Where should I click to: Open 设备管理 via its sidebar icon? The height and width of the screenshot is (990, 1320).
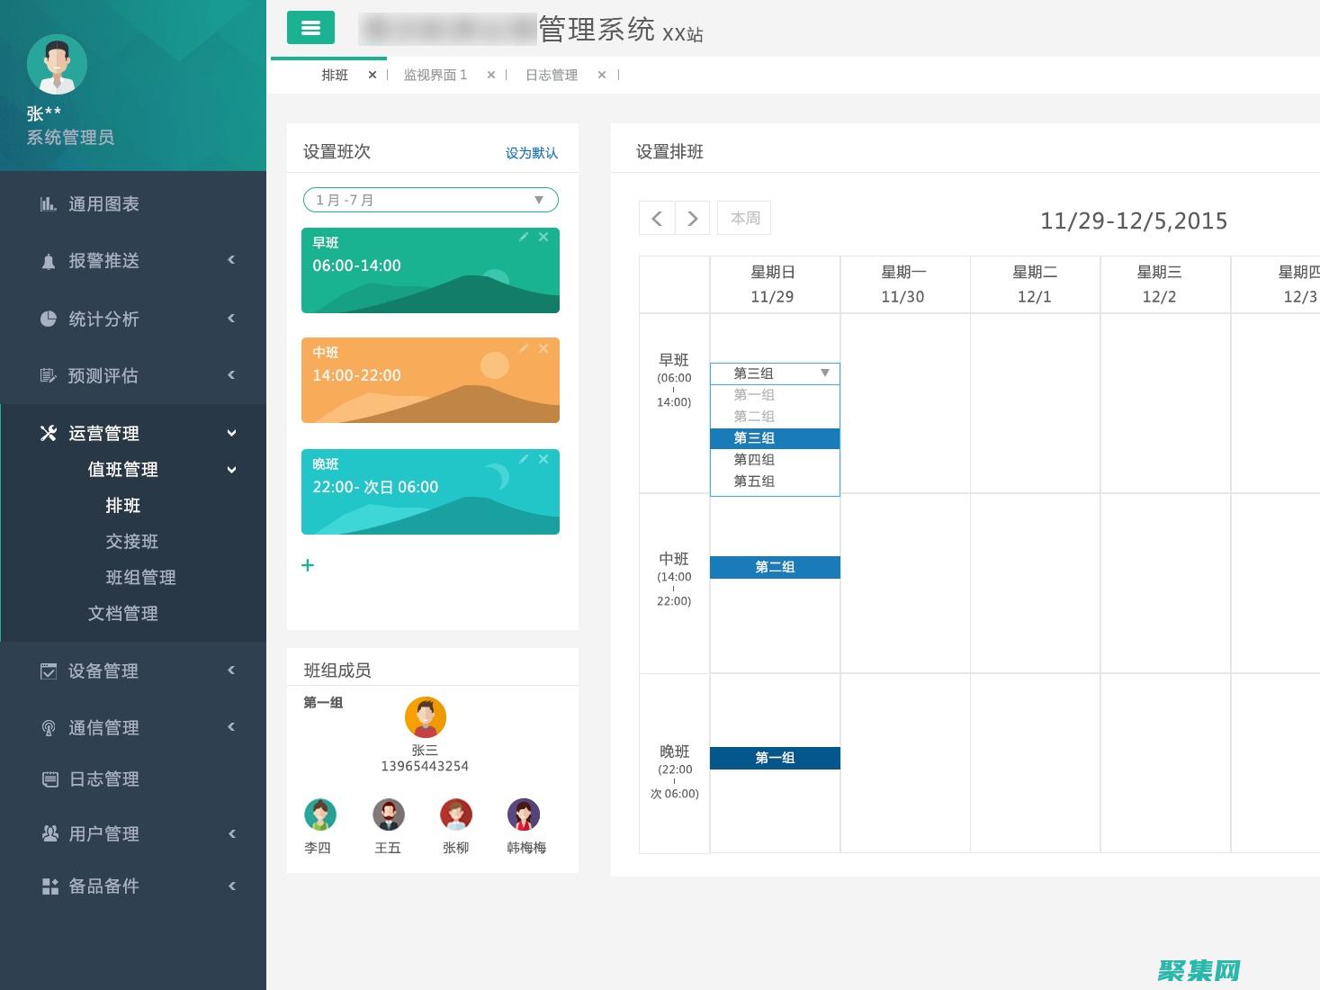[49, 670]
